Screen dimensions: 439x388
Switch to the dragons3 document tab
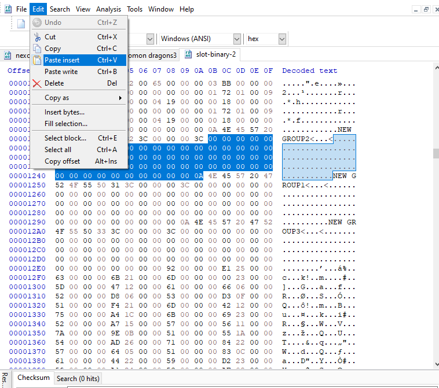point(152,56)
